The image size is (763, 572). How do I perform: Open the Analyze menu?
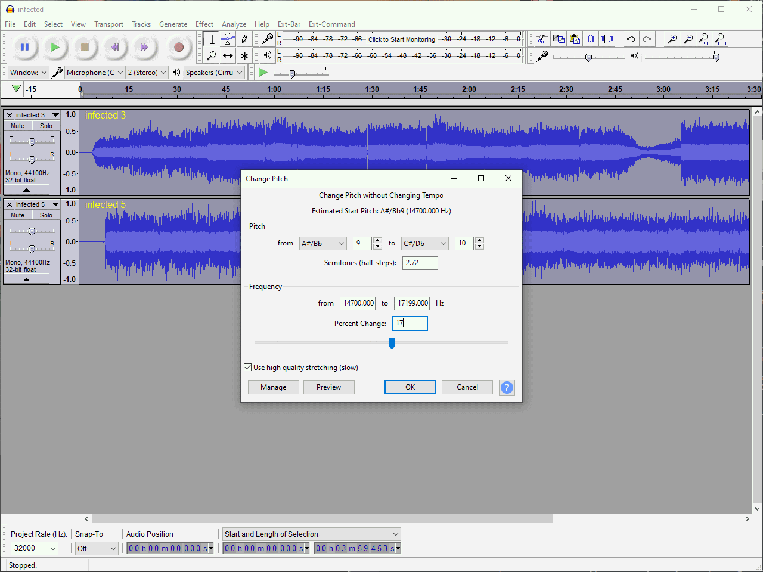tap(234, 24)
